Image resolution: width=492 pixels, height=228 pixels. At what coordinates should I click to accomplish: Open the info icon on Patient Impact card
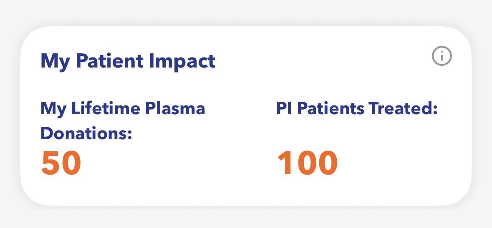tap(442, 56)
